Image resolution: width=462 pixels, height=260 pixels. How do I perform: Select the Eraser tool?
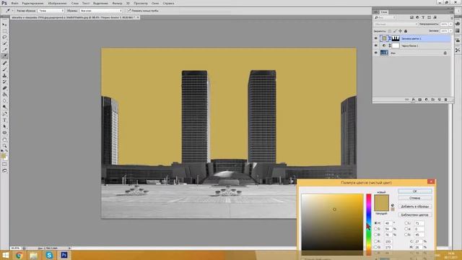4,88
